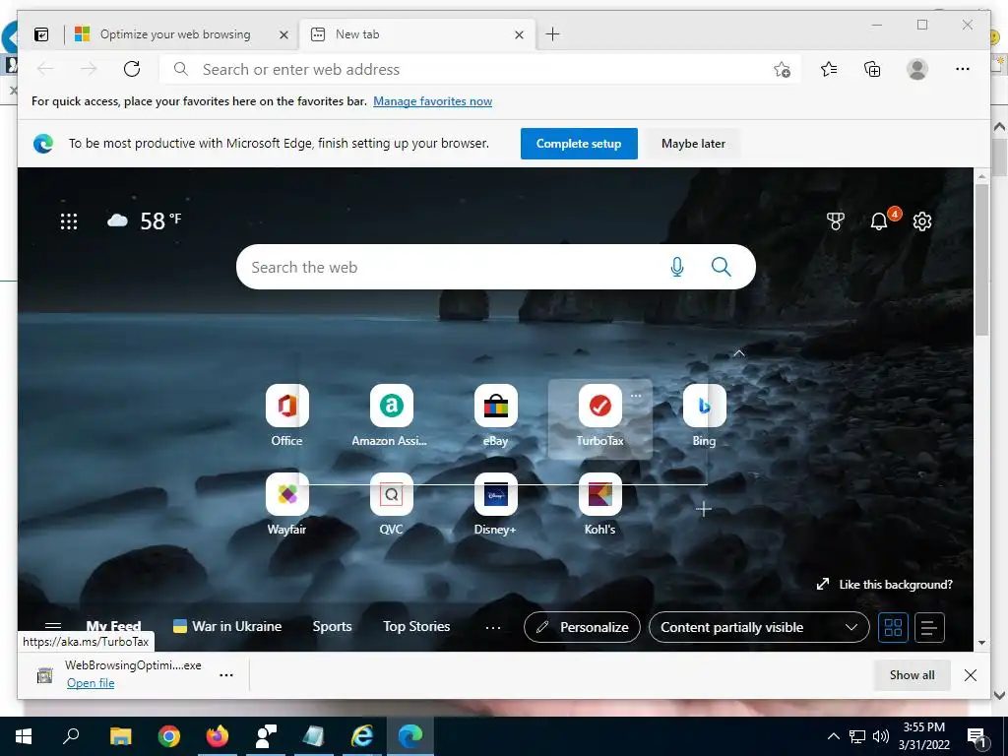Open Settings and more ellipsis menu
This screenshot has width=1008, height=756.
pos(963,69)
